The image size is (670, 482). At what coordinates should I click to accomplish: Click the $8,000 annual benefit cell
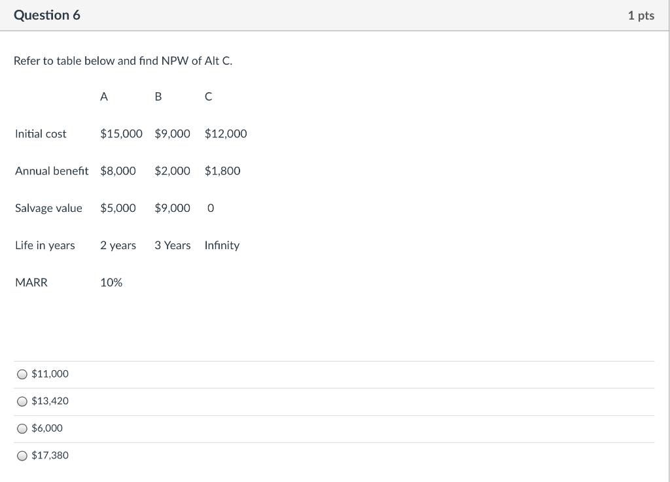pyautogui.click(x=118, y=171)
